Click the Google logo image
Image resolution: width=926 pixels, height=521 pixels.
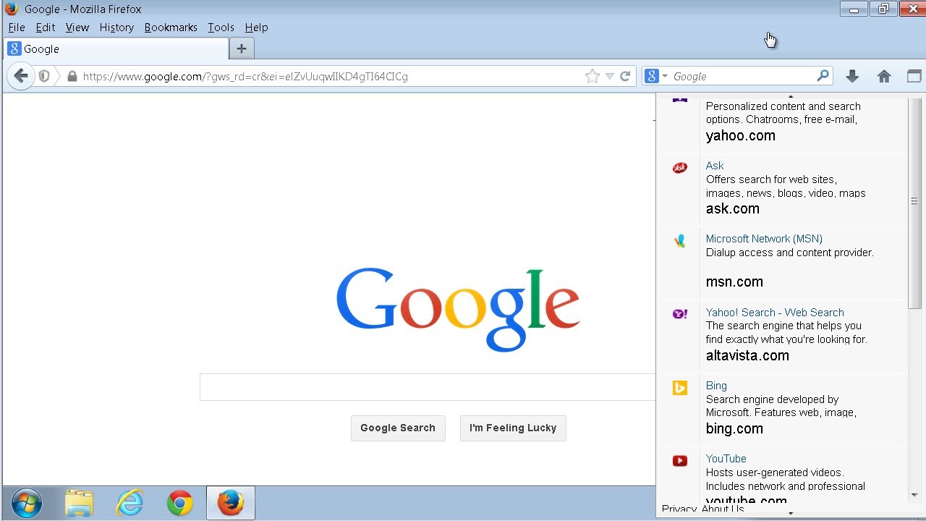coord(458,310)
